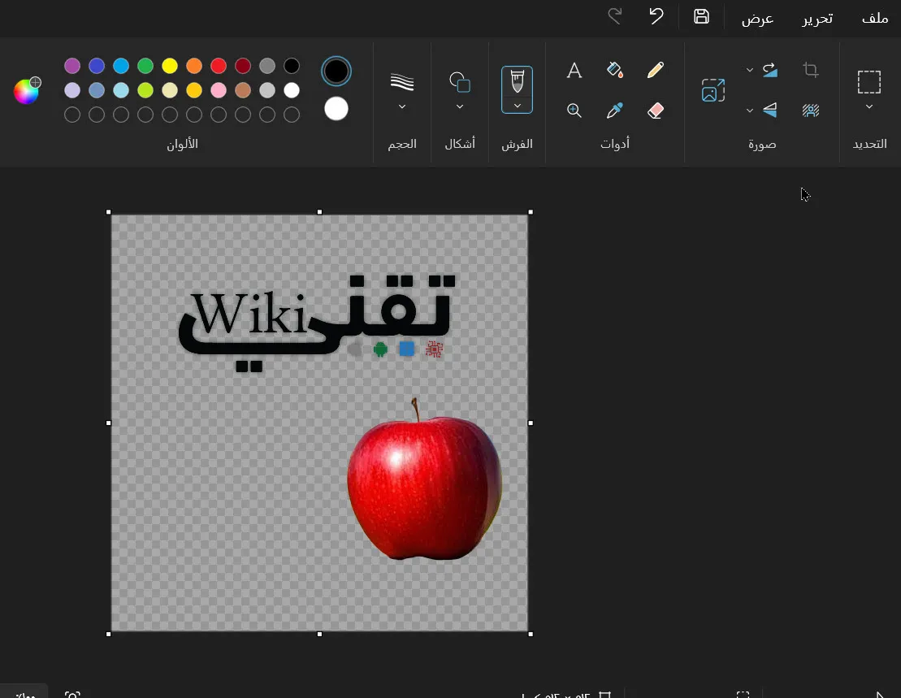Pick the indigo color swatch
901x698 pixels.
[97, 66]
